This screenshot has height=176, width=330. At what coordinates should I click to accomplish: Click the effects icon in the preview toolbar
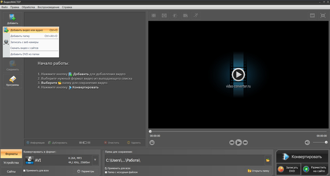click(164, 15)
